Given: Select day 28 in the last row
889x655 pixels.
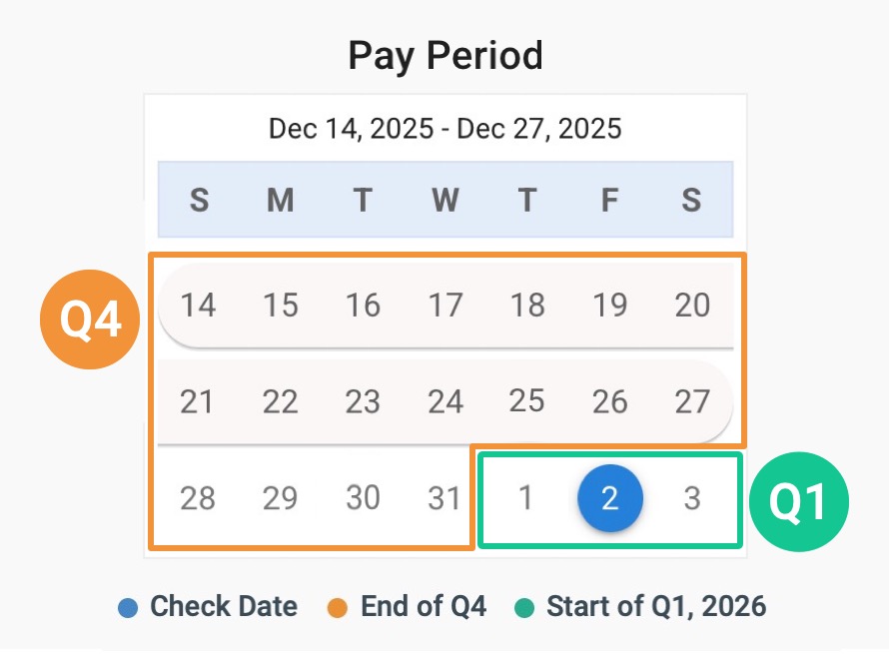Looking at the screenshot, I should click(x=198, y=497).
